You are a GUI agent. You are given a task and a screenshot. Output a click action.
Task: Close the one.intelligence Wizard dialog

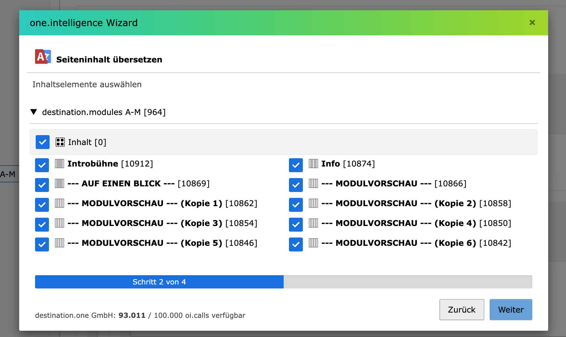532,22
